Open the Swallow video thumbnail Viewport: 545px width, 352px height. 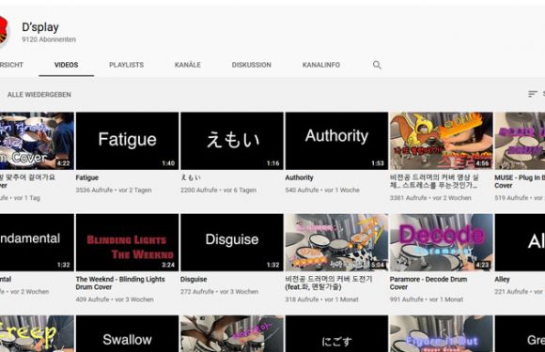click(x=127, y=333)
